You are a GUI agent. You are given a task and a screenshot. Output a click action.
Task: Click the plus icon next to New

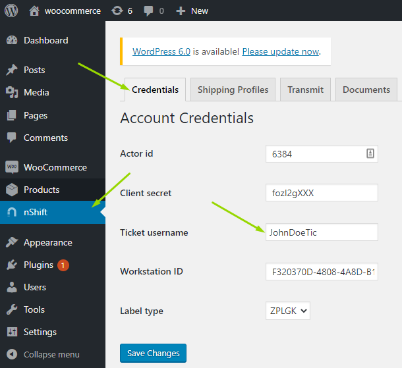point(181,11)
